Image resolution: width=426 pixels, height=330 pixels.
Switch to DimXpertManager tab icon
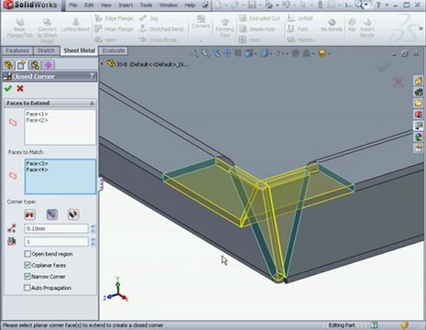tap(49, 65)
